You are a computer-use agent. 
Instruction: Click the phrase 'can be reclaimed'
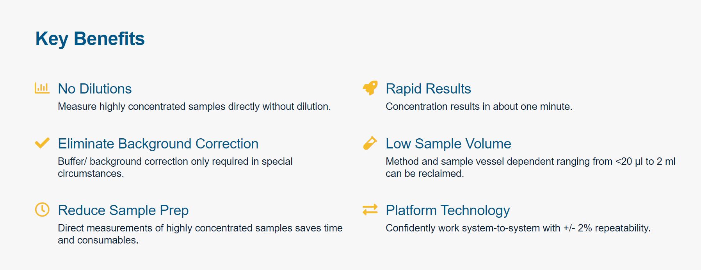pos(425,174)
